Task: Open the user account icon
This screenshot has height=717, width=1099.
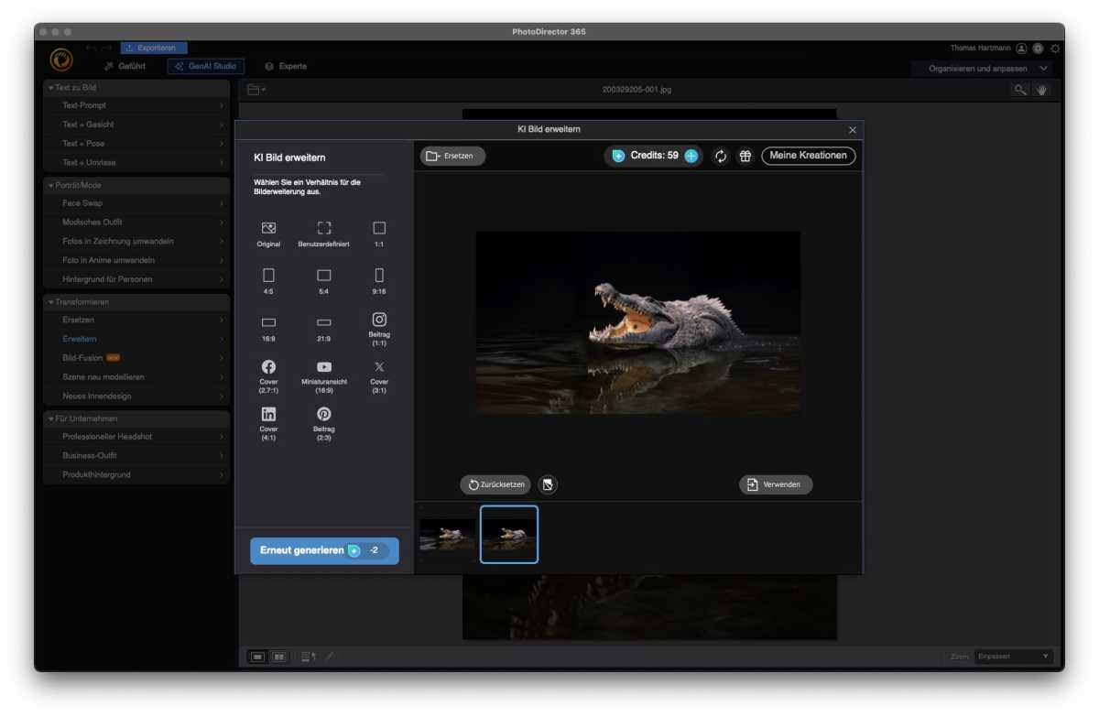Action: [x=1021, y=49]
